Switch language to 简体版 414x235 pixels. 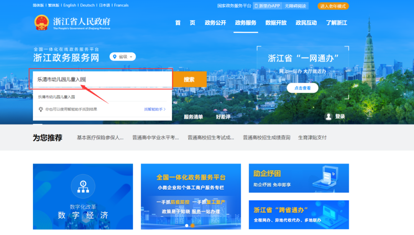point(38,5)
